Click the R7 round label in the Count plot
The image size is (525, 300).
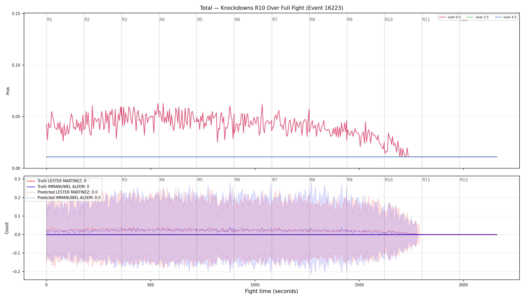coord(275,180)
